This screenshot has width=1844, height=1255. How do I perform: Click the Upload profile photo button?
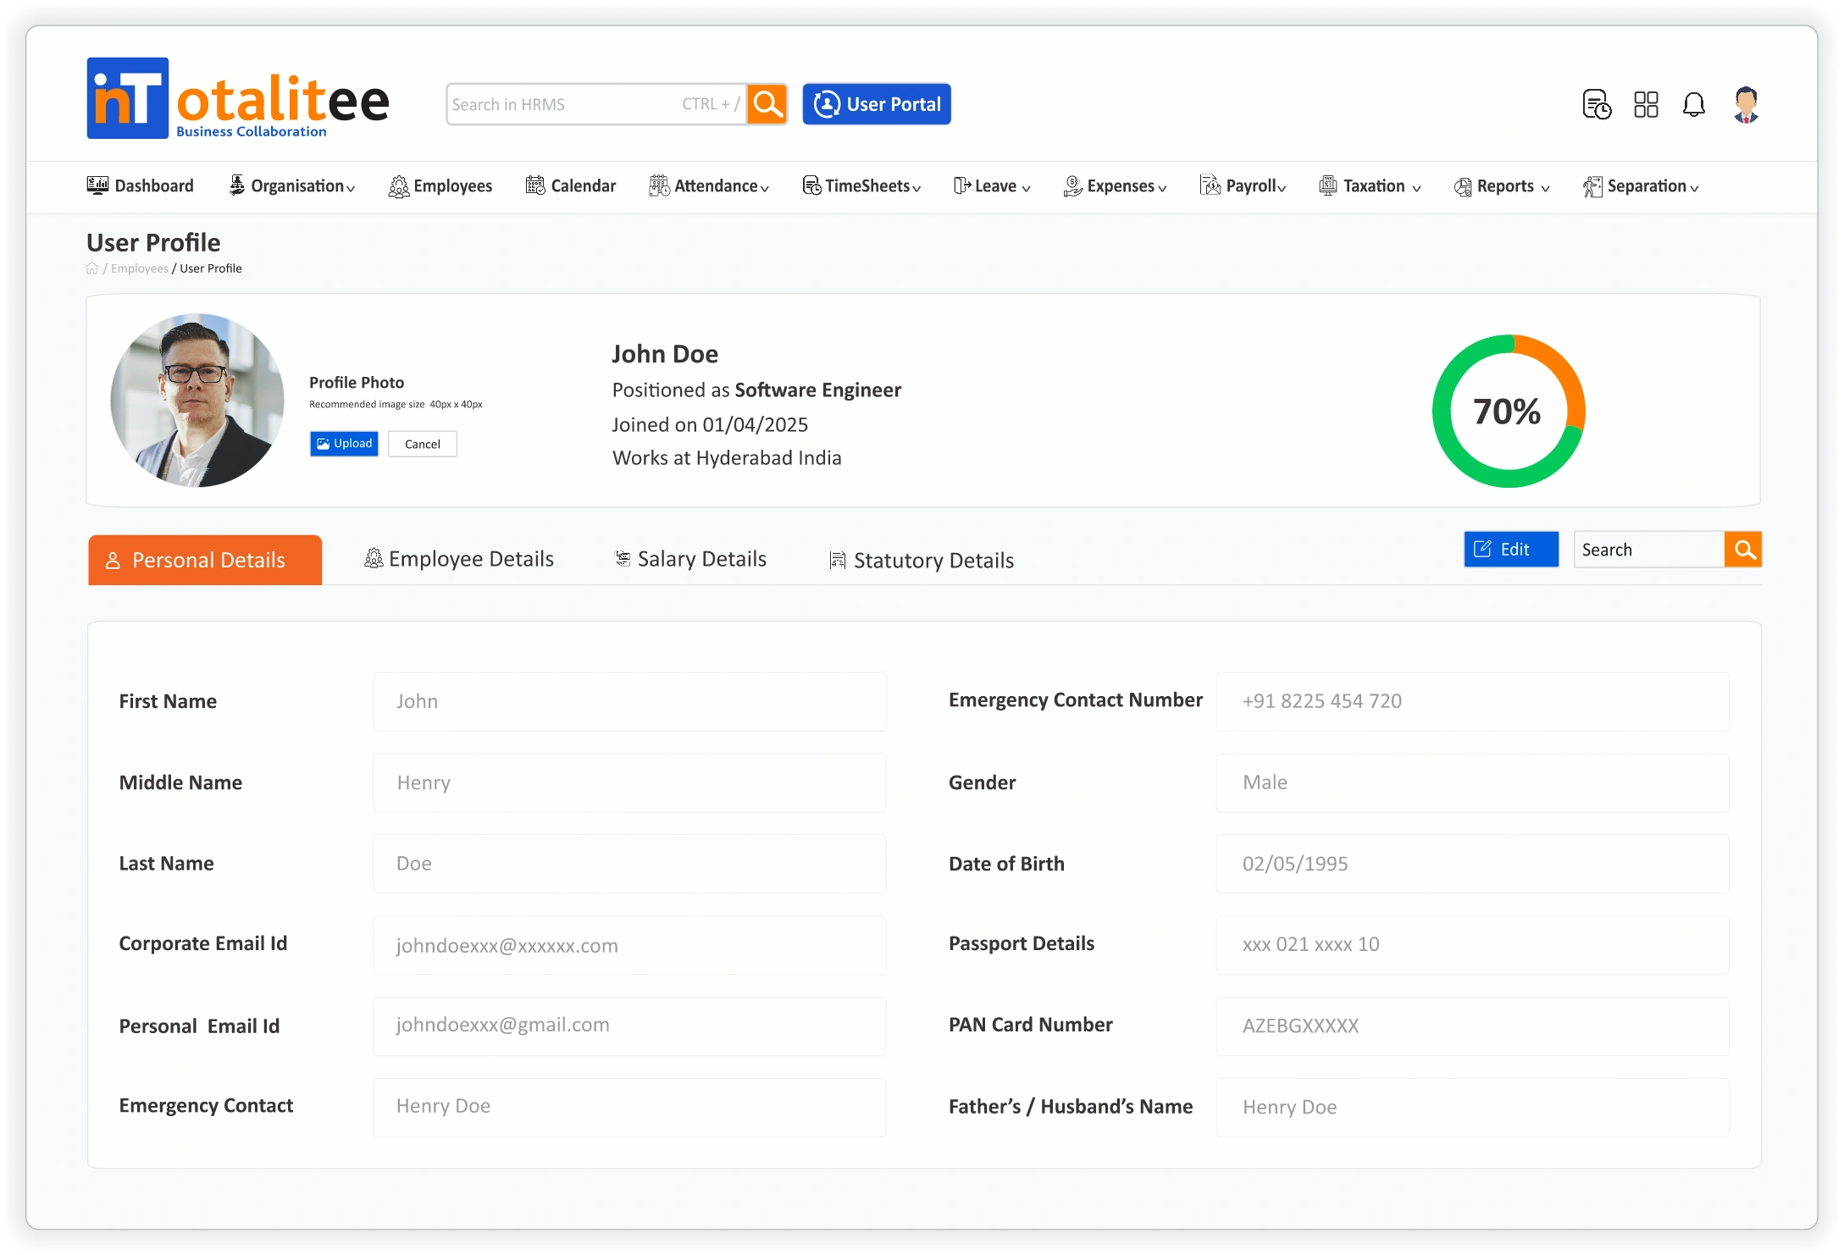(x=344, y=444)
